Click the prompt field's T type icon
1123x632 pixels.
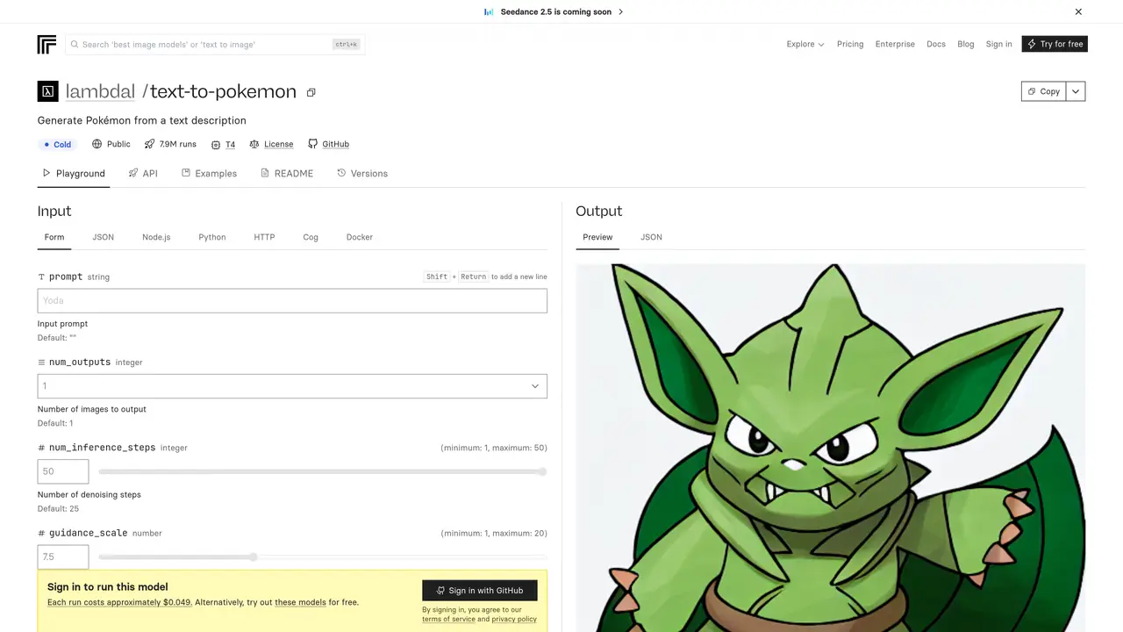41,276
